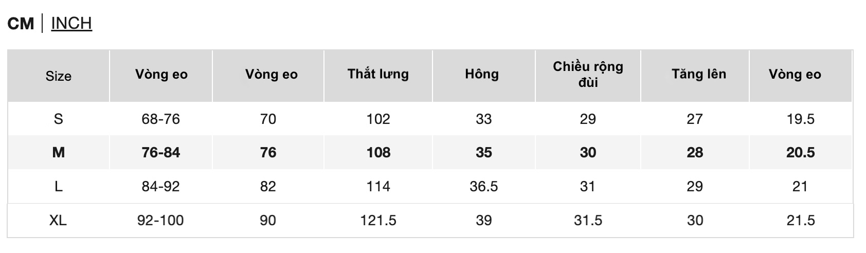Click the L size row label
Image resolution: width=866 pixels, height=253 pixels.
pos(59,186)
